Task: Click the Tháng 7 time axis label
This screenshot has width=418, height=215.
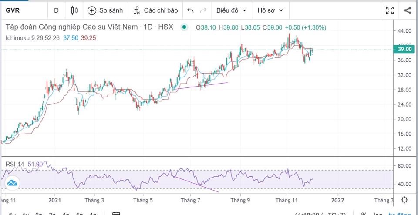Action: tap(190, 200)
